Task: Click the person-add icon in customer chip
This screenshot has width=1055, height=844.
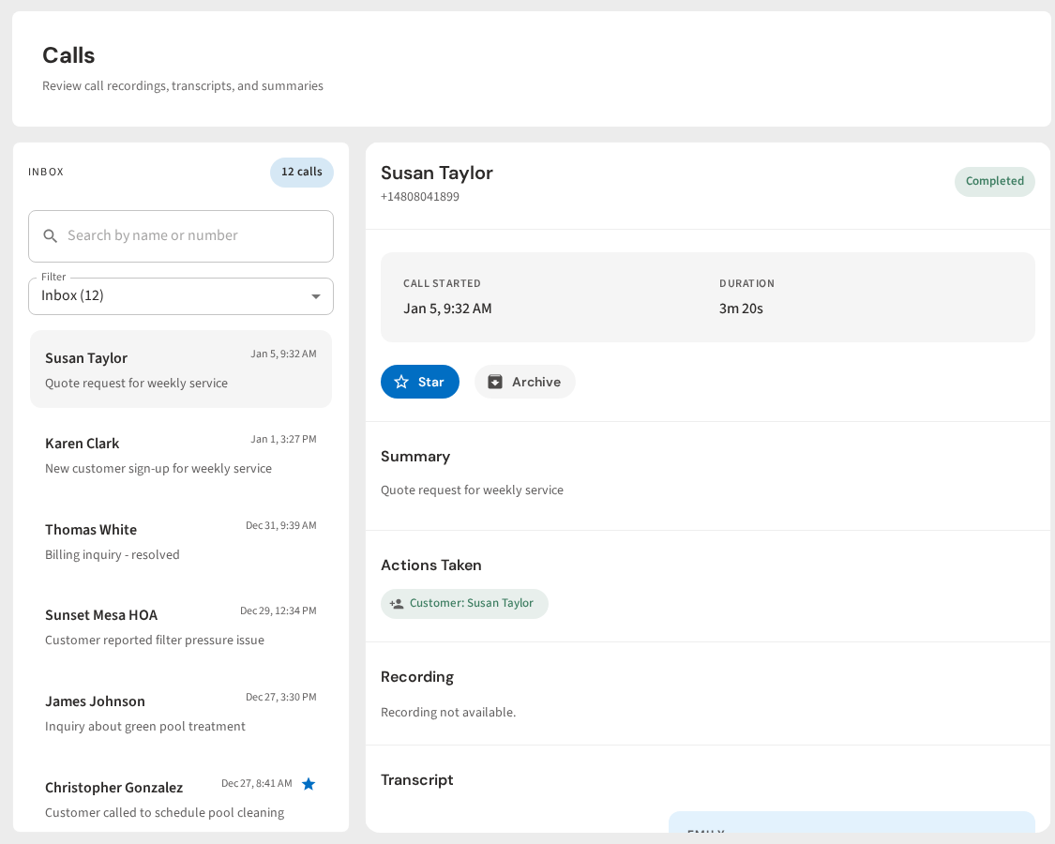Action: tap(397, 604)
